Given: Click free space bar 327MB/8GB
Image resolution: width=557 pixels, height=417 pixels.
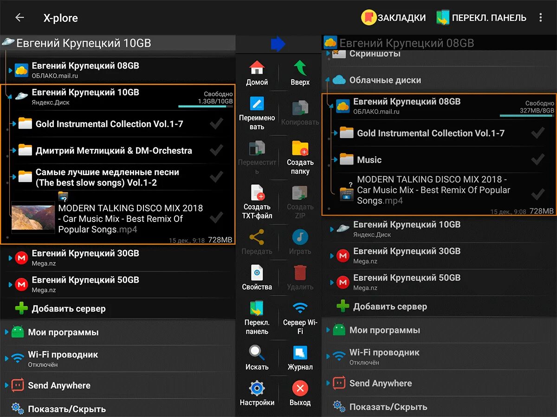Looking at the screenshot, I should pyautogui.click(x=527, y=115).
